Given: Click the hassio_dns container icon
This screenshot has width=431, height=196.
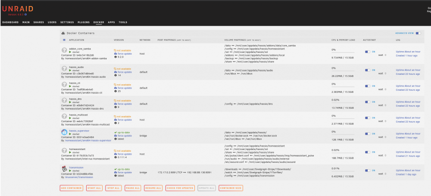Looking at the screenshot, I should coord(64,100).
